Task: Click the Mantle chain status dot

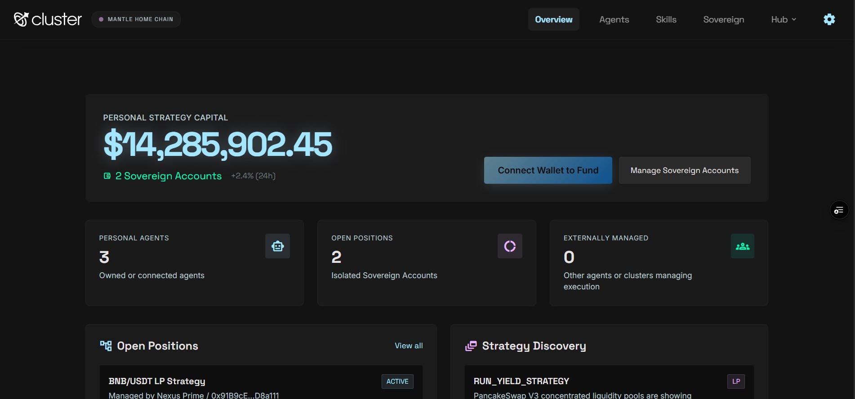Action: click(101, 19)
